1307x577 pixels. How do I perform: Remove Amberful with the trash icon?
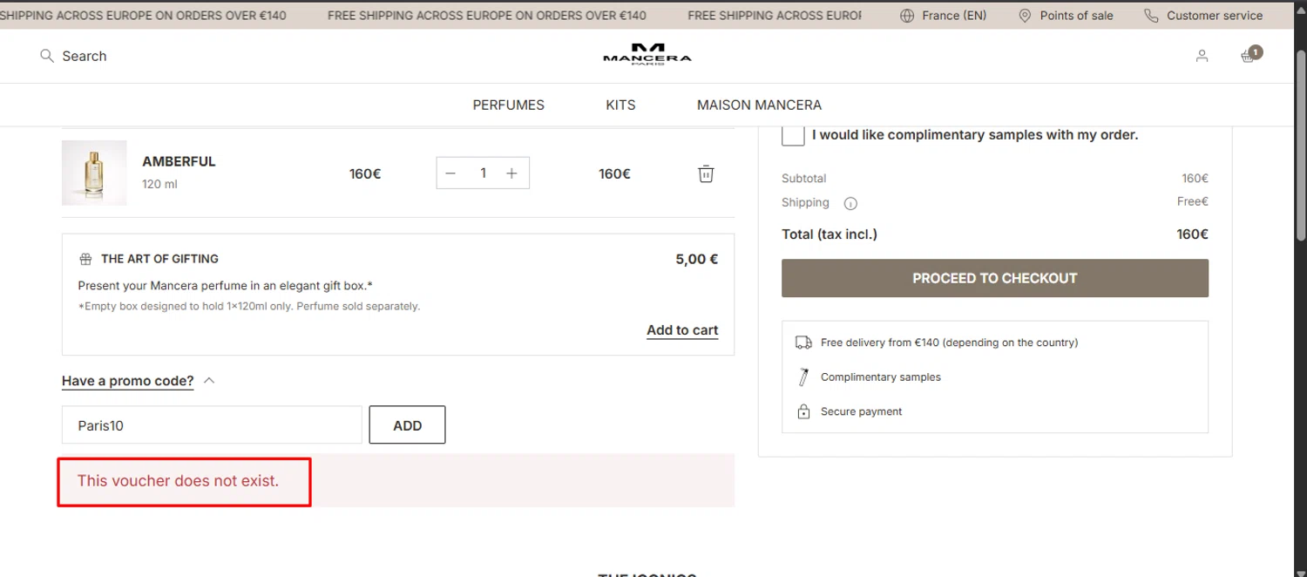tap(706, 173)
